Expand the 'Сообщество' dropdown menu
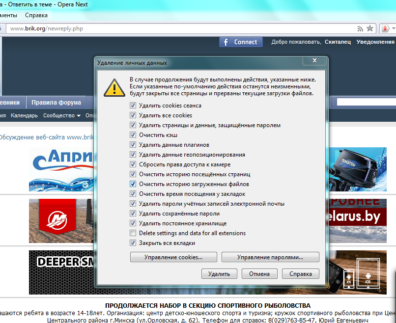Screen dimensions: 396x323 (61, 116)
